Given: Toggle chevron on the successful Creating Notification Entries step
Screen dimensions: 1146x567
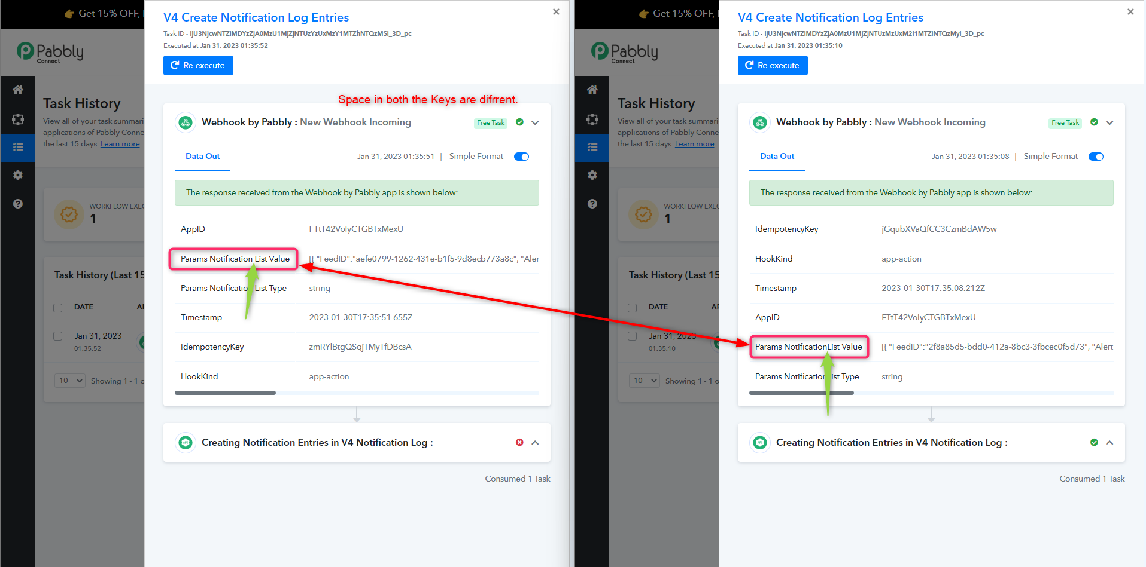Looking at the screenshot, I should click(x=1109, y=443).
